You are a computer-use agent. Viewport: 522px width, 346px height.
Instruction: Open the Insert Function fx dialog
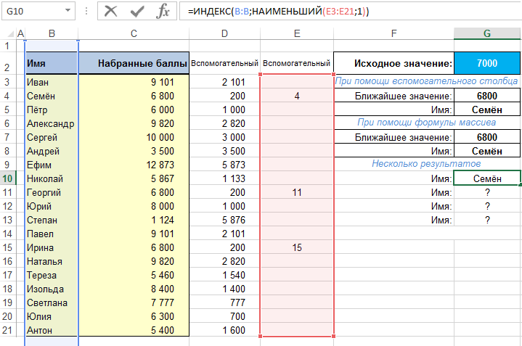coord(163,11)
